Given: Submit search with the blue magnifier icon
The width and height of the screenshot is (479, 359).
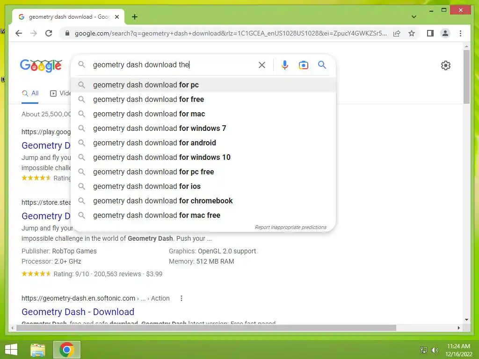Looking at the screenshot, I should 322,65.
